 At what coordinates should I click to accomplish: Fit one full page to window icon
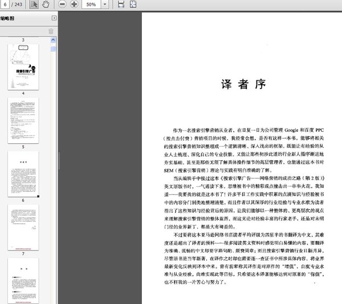click(x=133, y=4)
